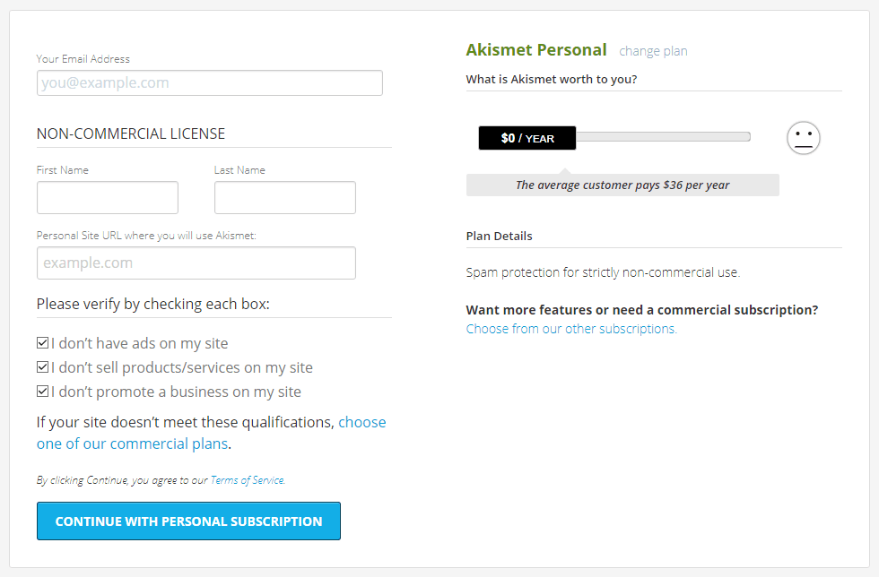This screenshot has width=879, height=577.
Task: Click the Plan Details heading
Action: pyautogui.click(x=499, y=236)
